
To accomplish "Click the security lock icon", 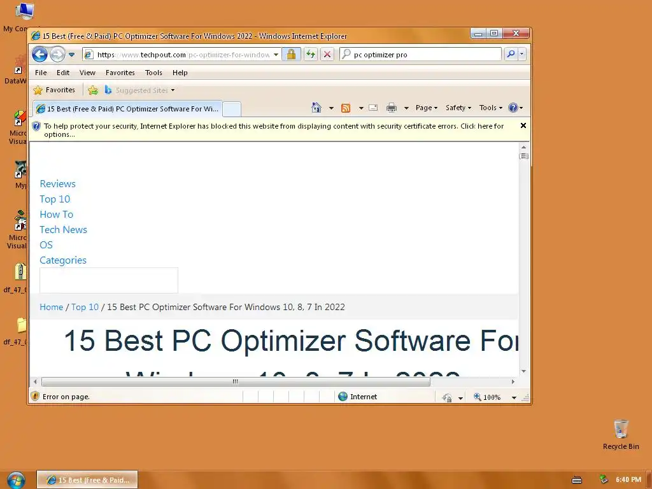I will point(291,55).
